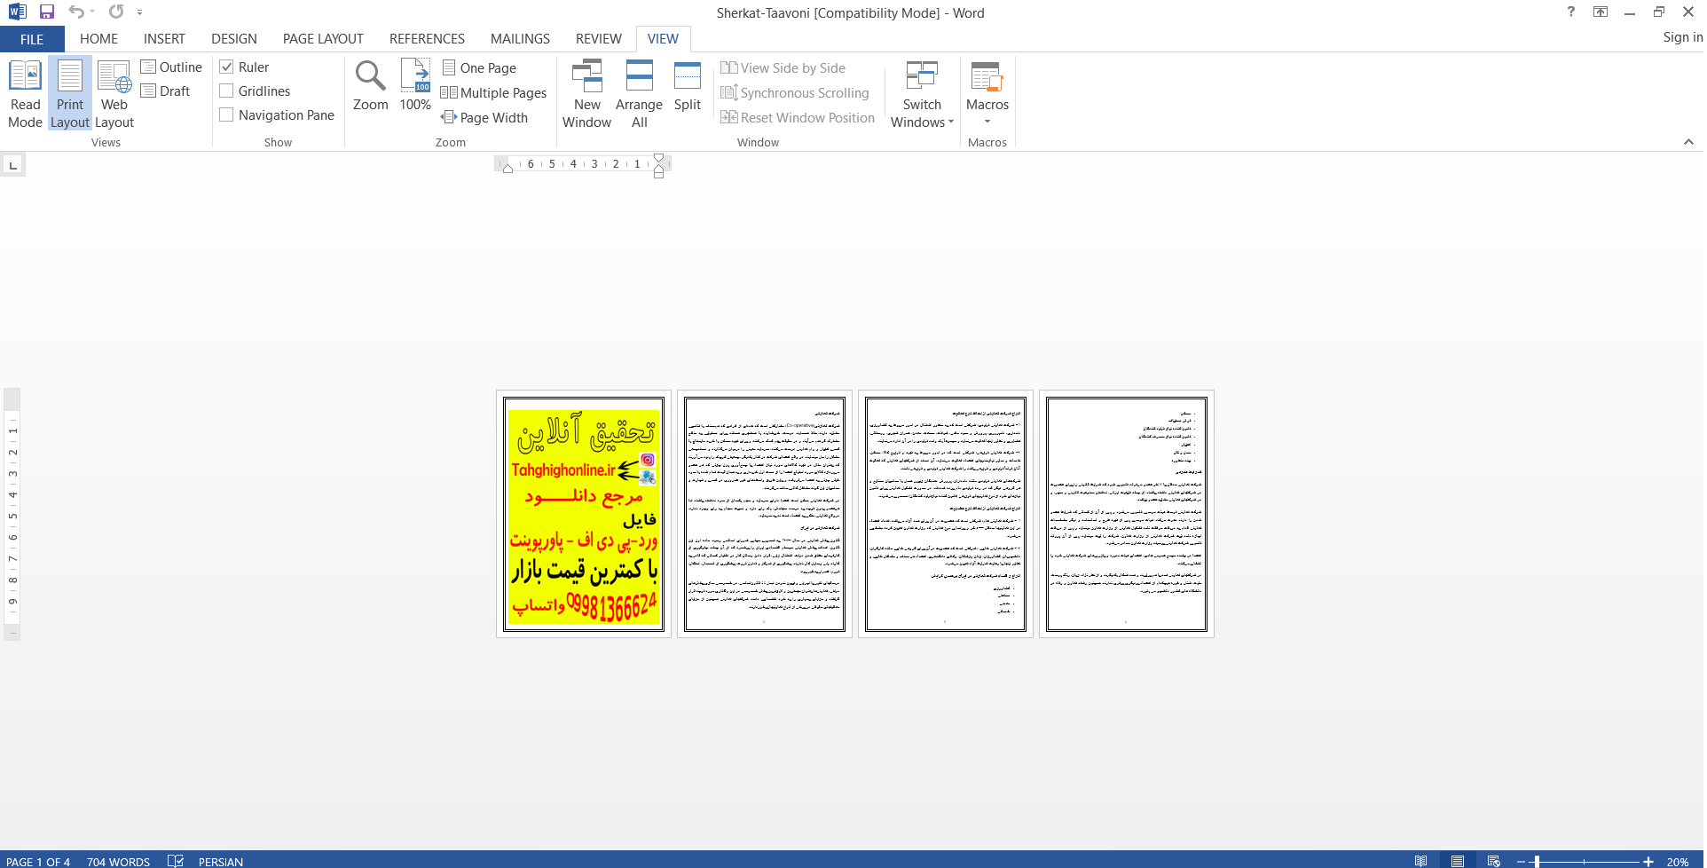
Task: Select Print Layout from status bar
Action: [1457, 861]
